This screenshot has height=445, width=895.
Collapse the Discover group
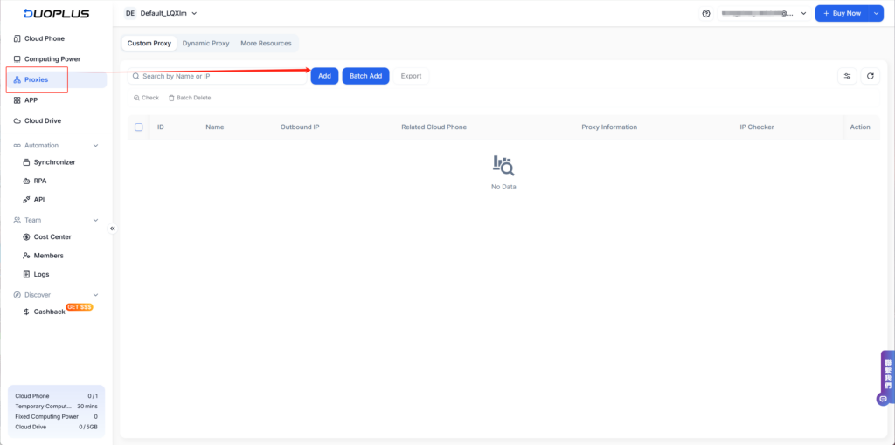pos(96,295)
